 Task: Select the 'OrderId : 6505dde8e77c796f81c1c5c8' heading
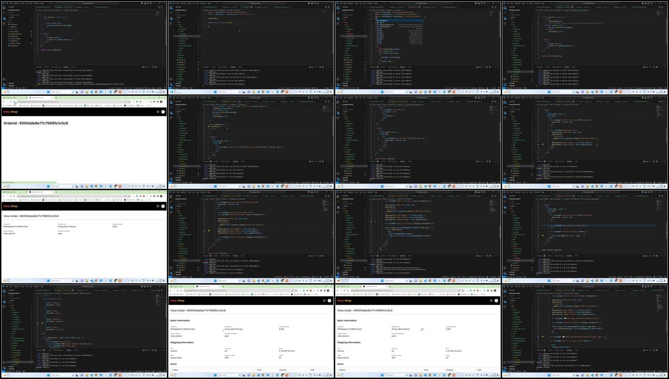tap(36, 123)
